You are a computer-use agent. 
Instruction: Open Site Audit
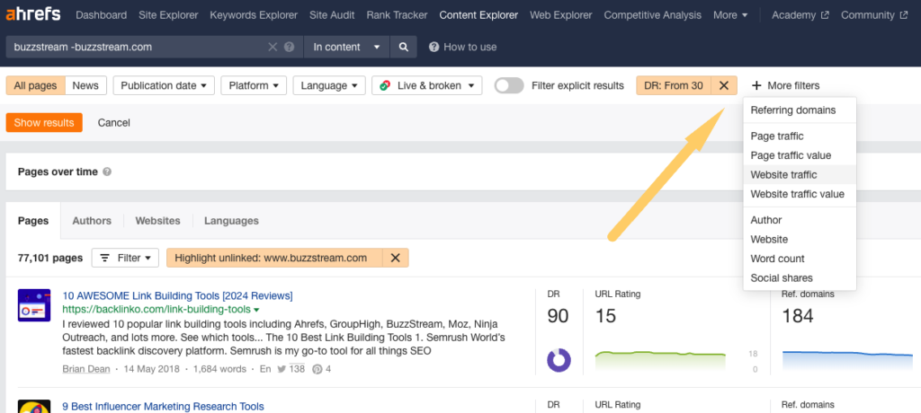click(x=332, y=15)
